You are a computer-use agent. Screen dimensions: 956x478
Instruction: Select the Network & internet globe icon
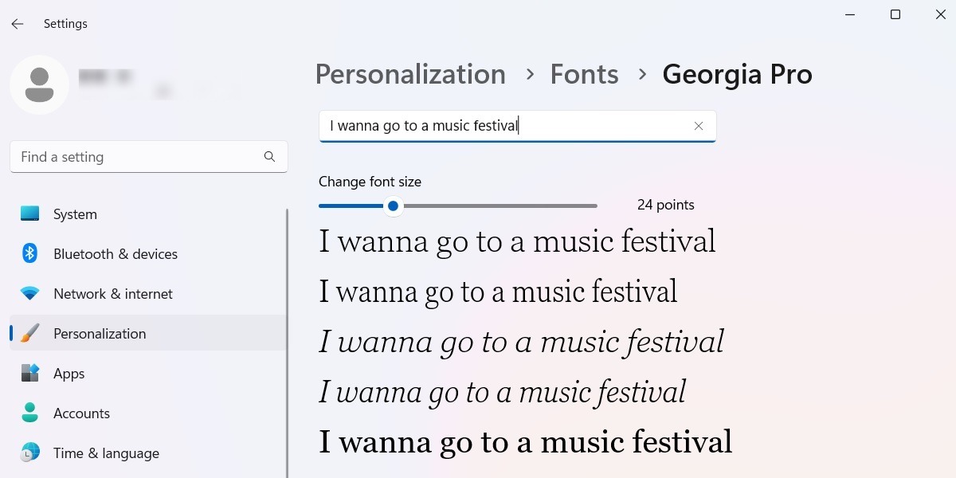coord(30,293)
